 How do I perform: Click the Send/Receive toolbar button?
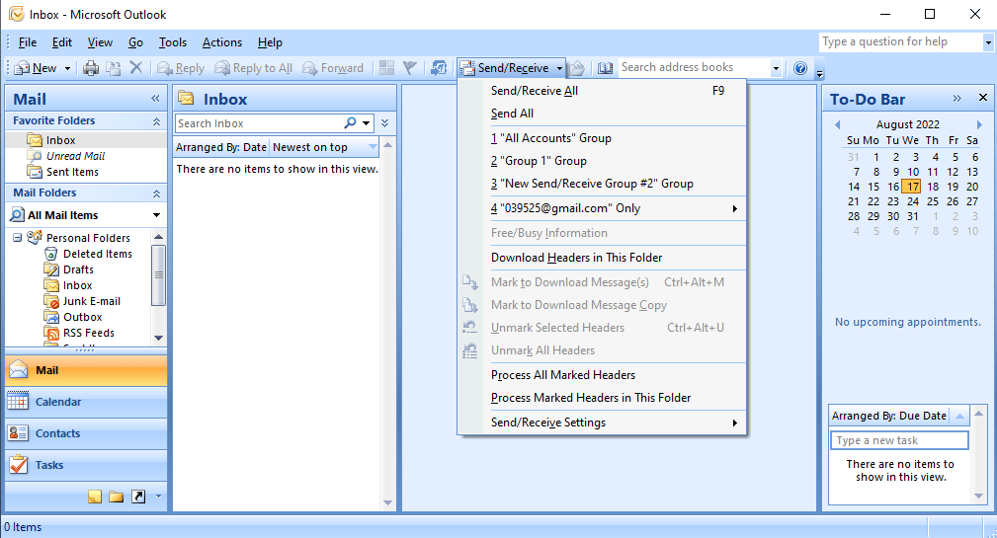(504, 68)
